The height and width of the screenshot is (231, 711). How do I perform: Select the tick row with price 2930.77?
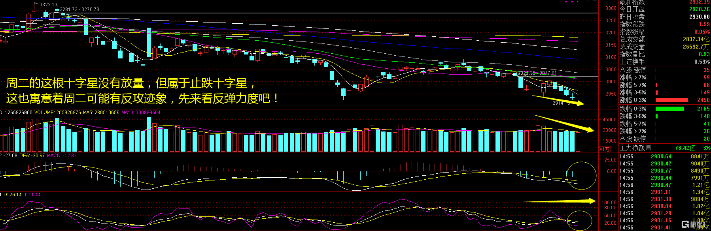[x=664, y=171]
